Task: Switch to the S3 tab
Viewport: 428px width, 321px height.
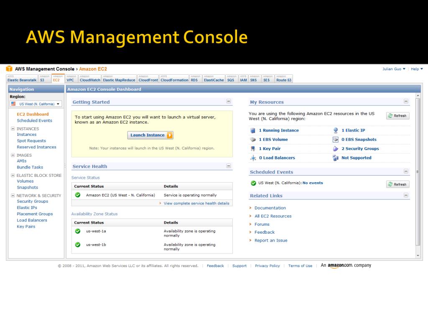Action: pos(44,79)
